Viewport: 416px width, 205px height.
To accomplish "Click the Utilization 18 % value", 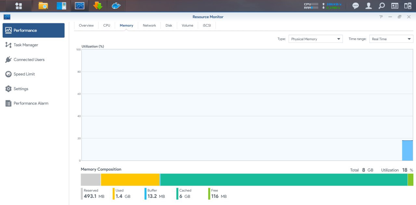I will coord(397,170).
